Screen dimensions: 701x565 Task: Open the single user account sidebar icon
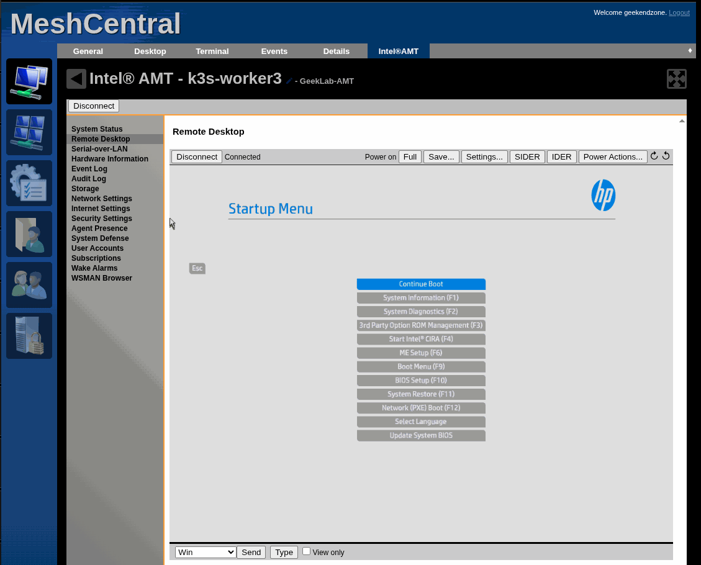tap(29, 234)
